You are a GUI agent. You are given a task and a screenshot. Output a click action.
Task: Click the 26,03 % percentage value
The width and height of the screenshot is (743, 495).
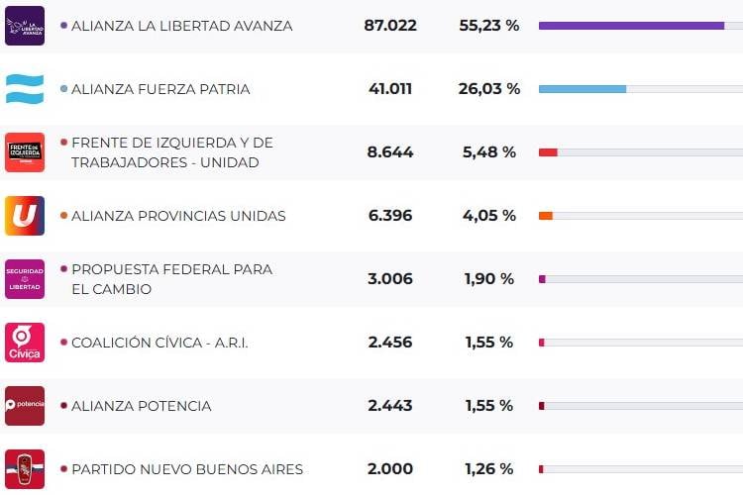(x=488, y=89)
